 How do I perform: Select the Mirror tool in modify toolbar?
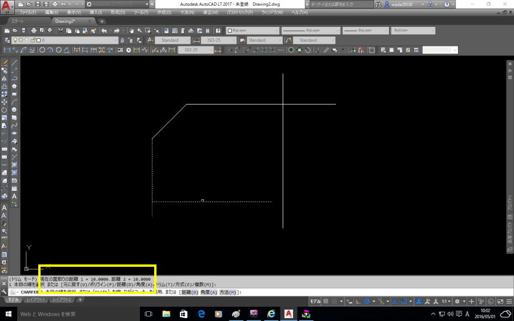pyautogui.click(x=4, y=78)
